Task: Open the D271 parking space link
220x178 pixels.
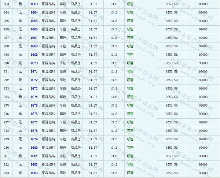Action: click(34, 71)
